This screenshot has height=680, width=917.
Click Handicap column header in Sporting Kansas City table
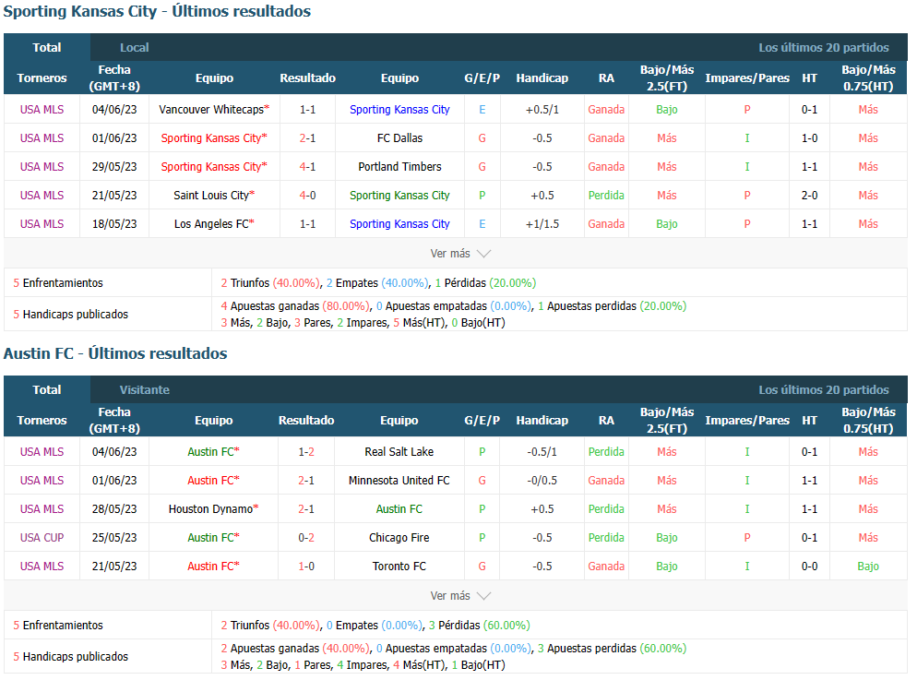pos(542,78)
